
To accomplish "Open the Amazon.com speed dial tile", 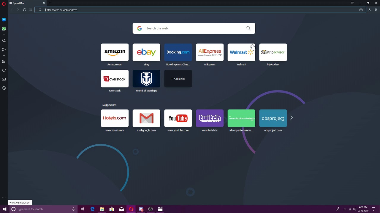I will 115,52.
